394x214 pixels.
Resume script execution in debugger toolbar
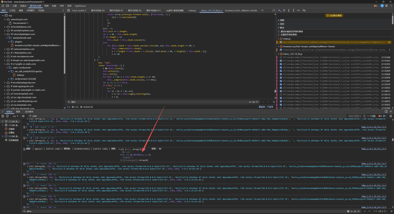tap(280, 10)
